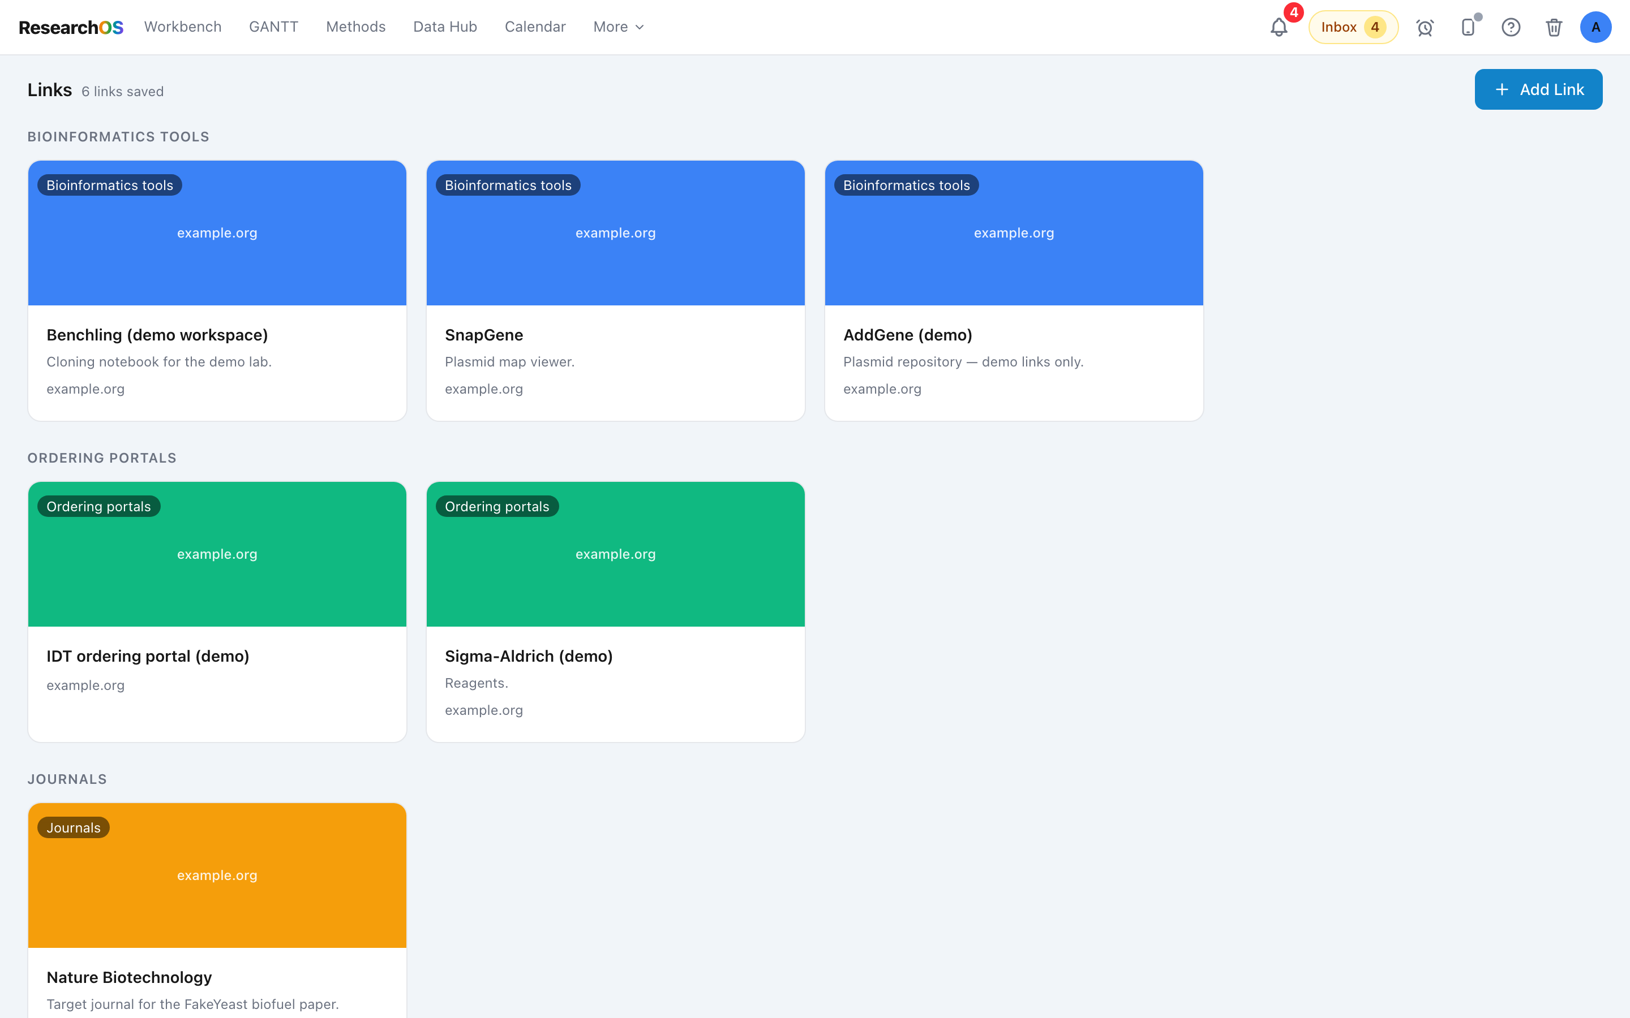This screenshot has width=1630, height=1018.
Task: Expand the More menu
Action: pos(618,27)
